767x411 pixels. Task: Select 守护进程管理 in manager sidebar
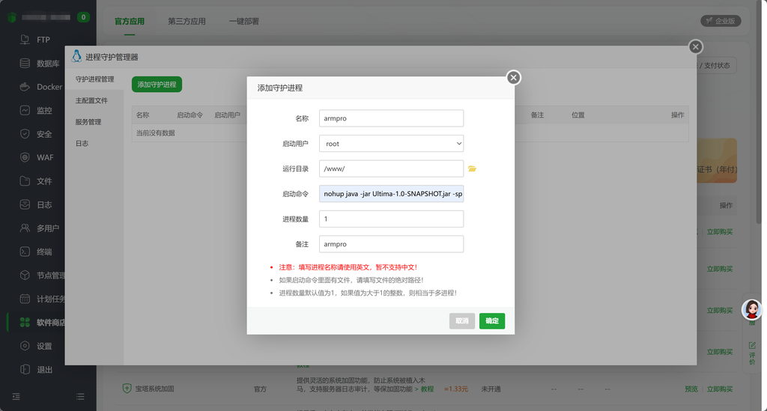(94, 79)
